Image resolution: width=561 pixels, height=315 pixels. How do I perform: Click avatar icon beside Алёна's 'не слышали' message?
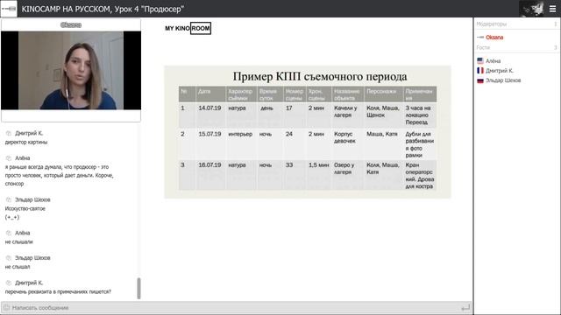9,233
